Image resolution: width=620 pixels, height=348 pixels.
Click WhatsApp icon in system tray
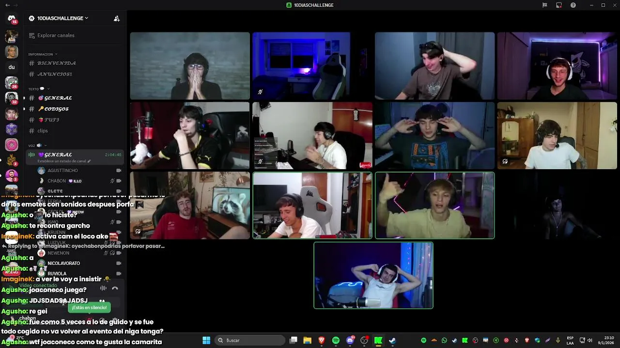tap(444, 340)
